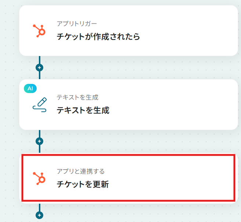Click connector line between trigger and AI step
The width and height of the screenshot is (241, 222).
click(x=40, y=75)
